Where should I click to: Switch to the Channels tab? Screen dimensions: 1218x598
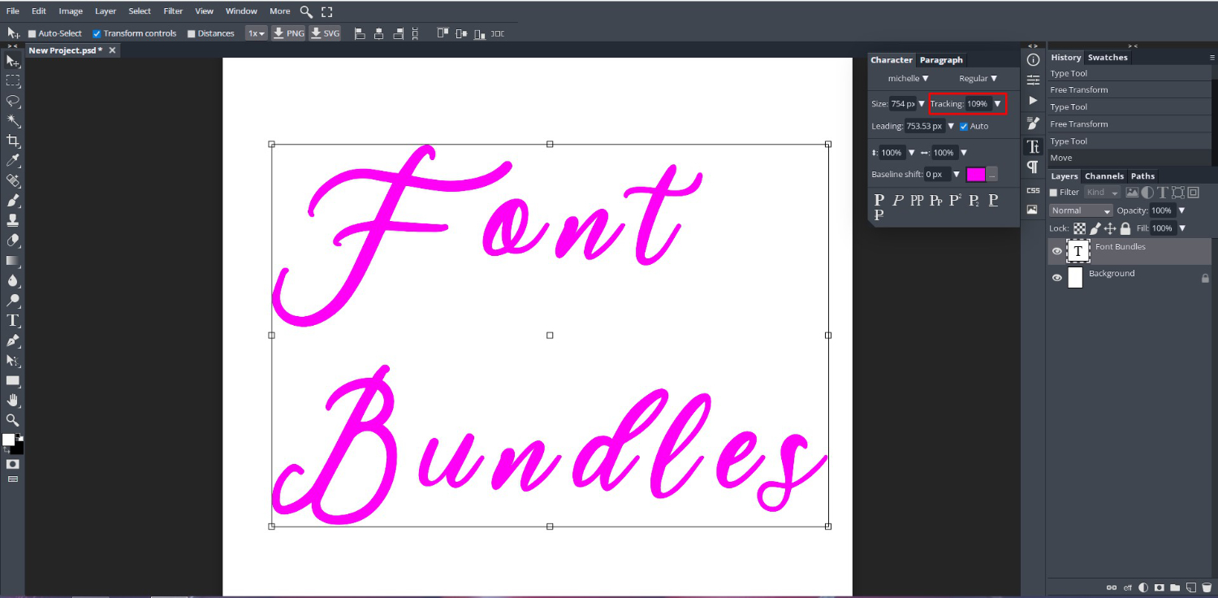tap(1104, 176)
